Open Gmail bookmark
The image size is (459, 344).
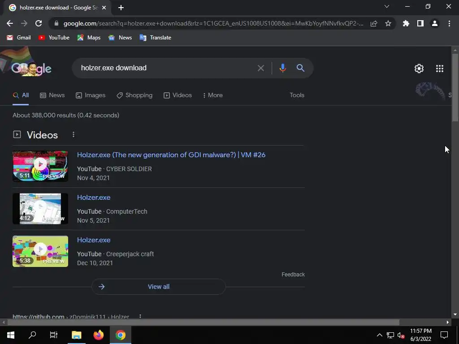point(19,38)
